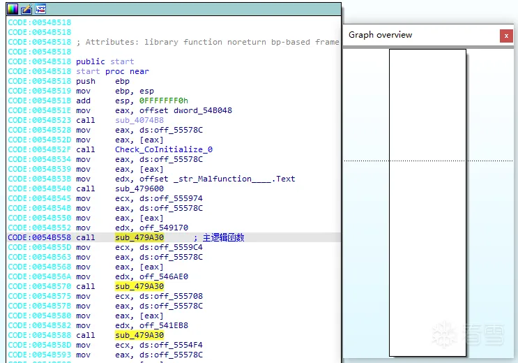Close the Graph overview panel
Image resolution: width=518 pixels, height=363 pixels.
click(506, 36)
